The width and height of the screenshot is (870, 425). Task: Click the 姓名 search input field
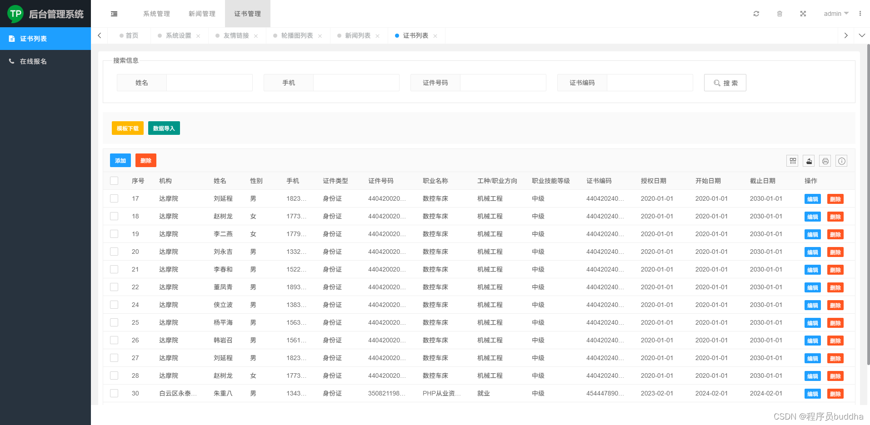(x=210, y=83)
